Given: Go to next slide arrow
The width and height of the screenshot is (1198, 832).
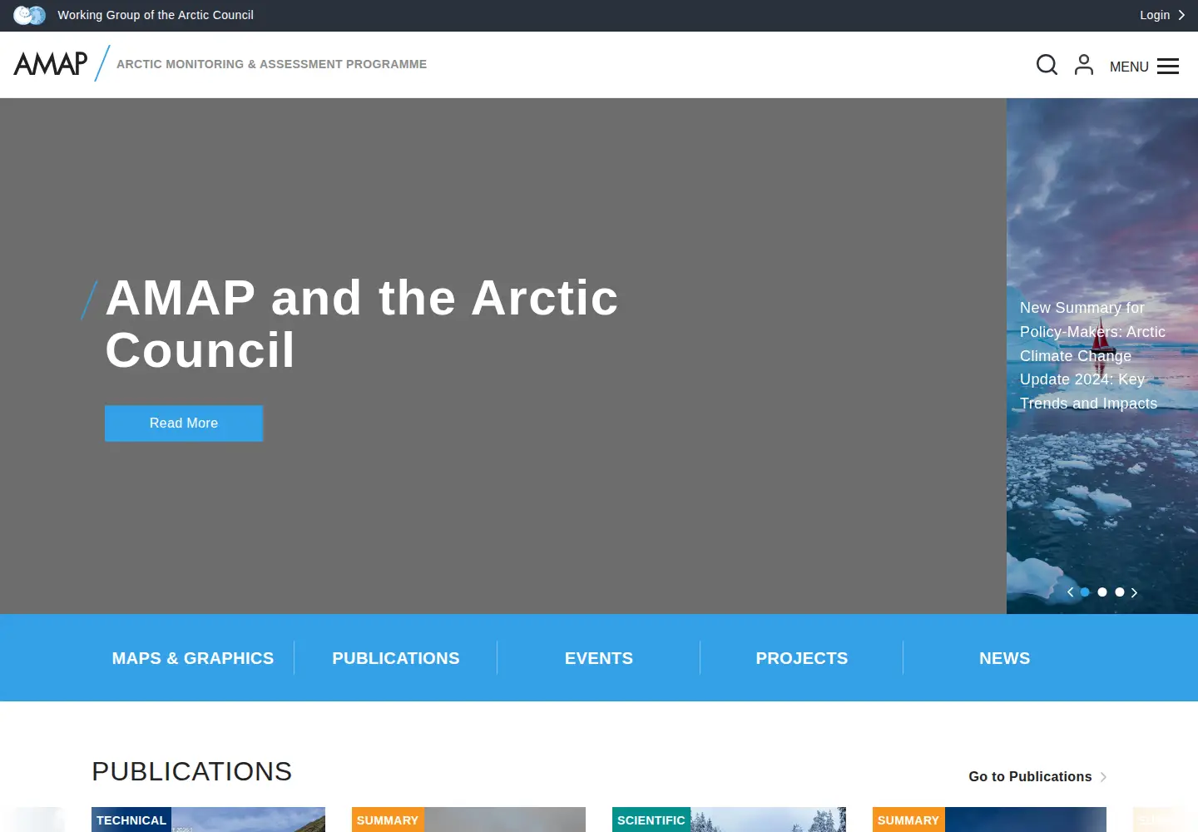Looking at the screenshot, I should [x=1134, y=592].
